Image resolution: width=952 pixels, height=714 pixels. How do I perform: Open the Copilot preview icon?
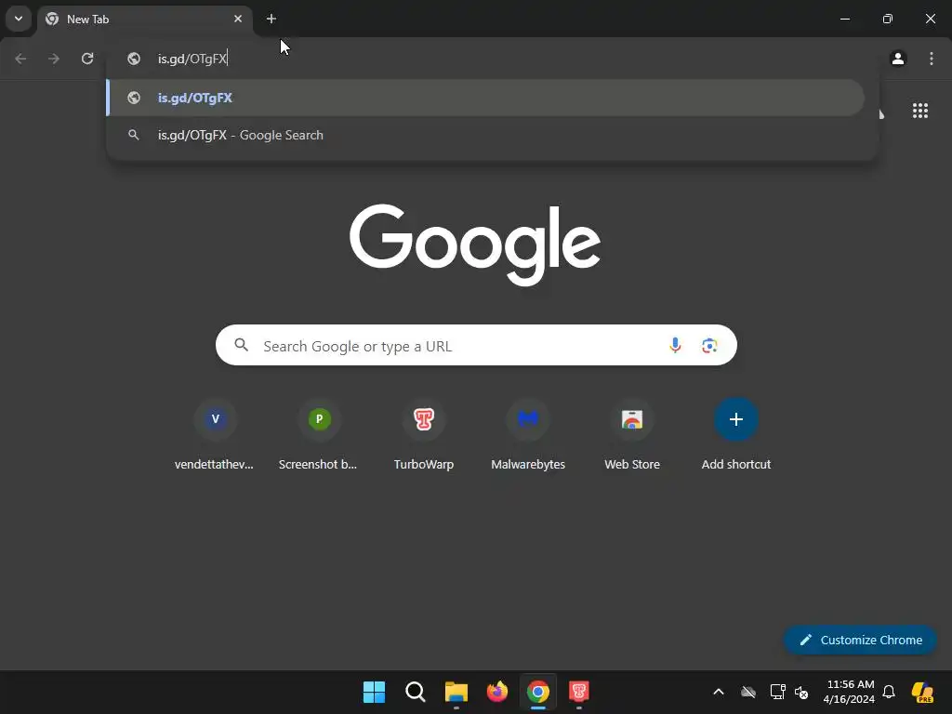pyautogui.click(x=923, y=692)
